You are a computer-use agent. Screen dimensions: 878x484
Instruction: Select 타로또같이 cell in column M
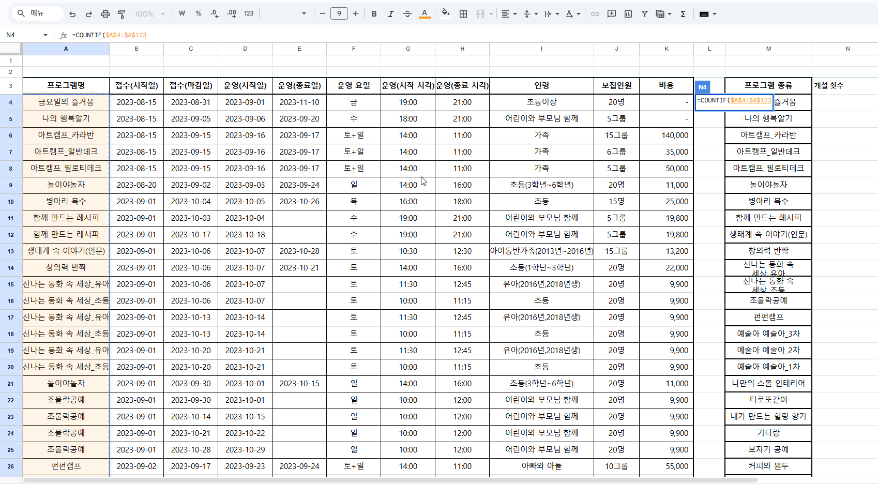(768, 400)
